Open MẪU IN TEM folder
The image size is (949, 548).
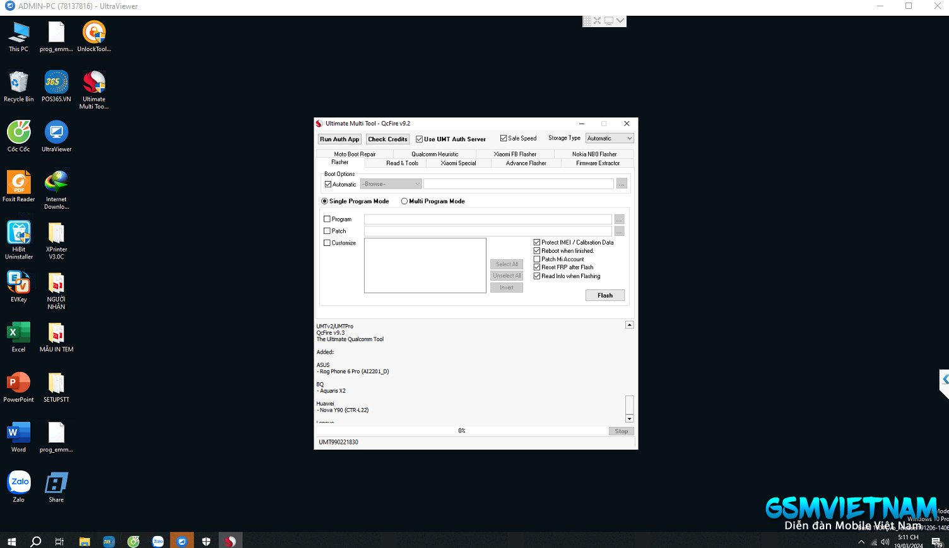click(x=56, y=337)
